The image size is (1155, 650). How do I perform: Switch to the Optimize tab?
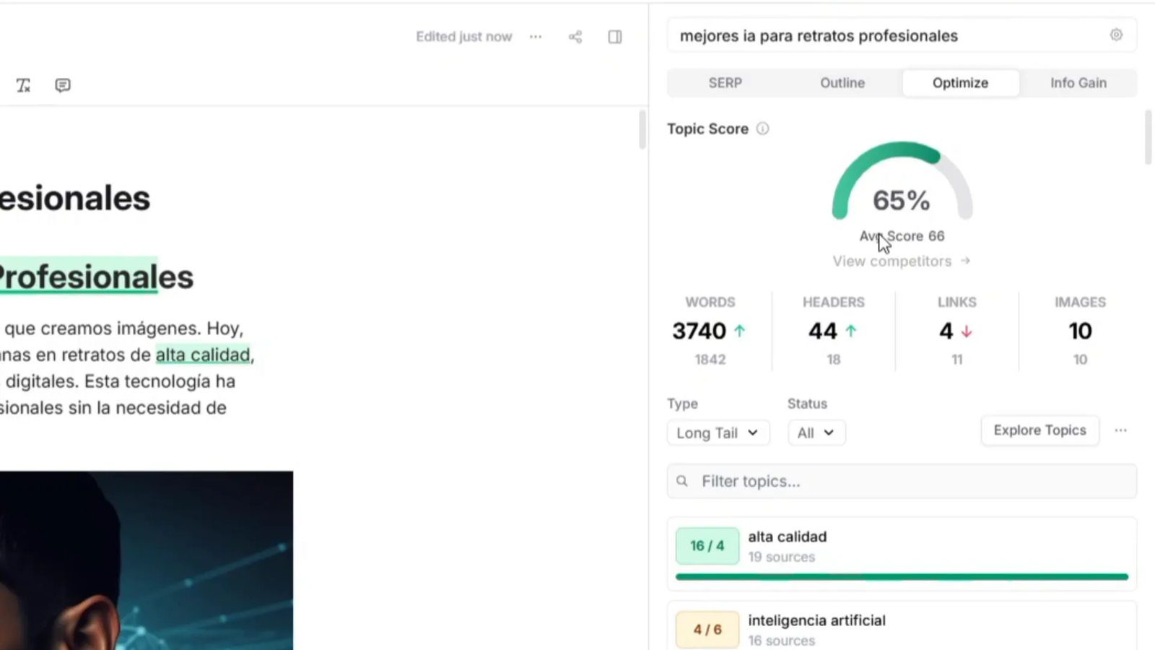[x=960, y=82]
